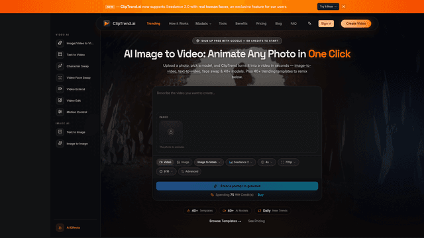The height and width of the screenshot is (238, 424).
Task: Close the orange announcement banner
Action: click(x=344, y=7)
